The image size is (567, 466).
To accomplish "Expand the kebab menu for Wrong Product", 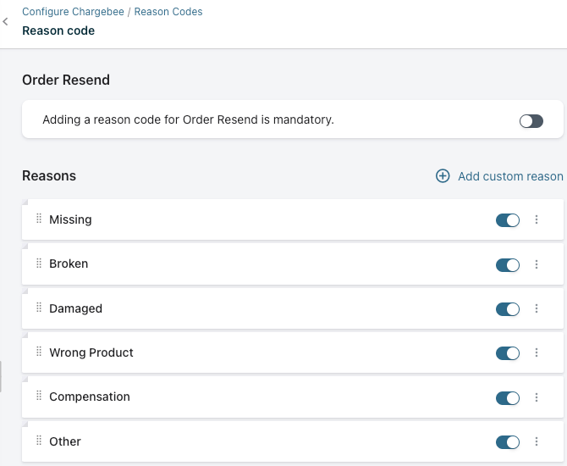I will 537,353.
